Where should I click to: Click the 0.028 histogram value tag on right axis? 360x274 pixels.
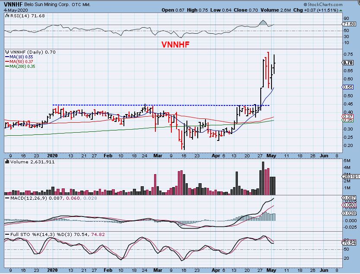point(349,213)
